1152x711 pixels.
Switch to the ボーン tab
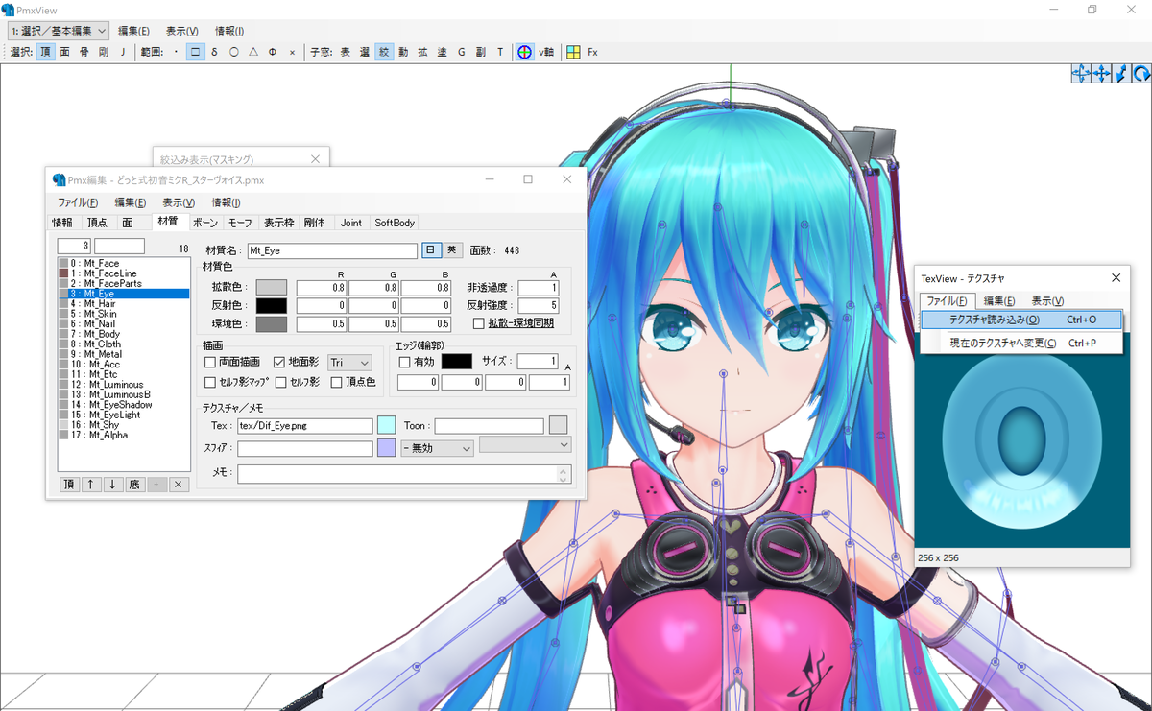(204, 223)
